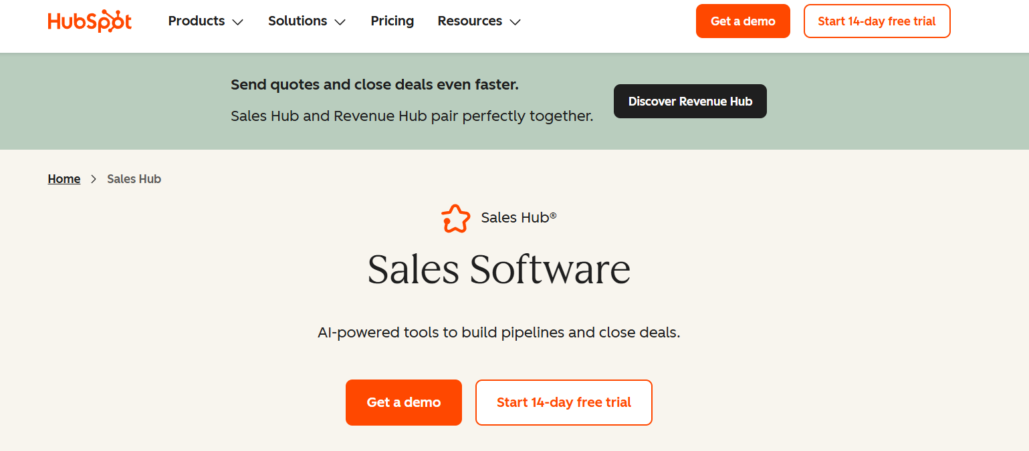Click the header Start 14-day free trial button

pos(877,21)
